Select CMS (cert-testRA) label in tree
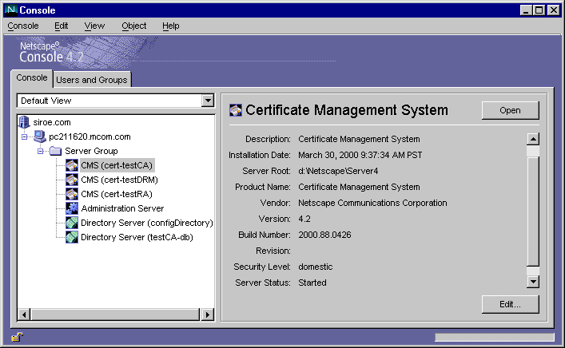Screen dimensions: 565x348 (x=117, y=194)
